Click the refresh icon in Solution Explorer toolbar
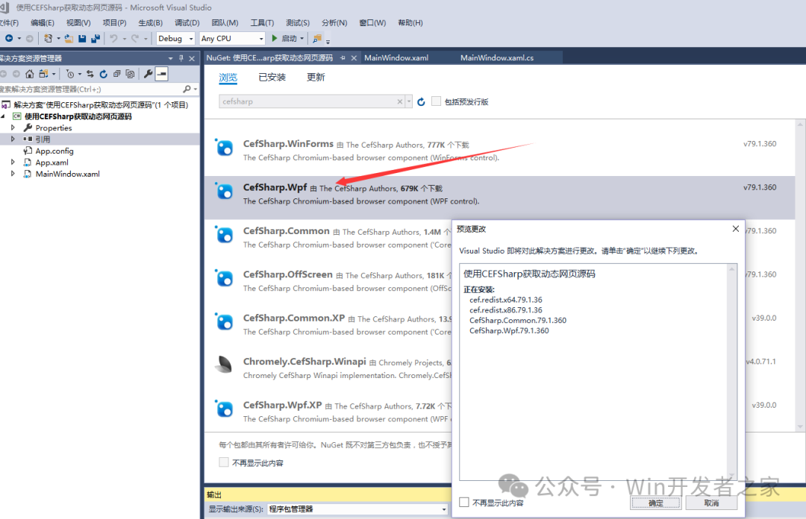The height and width of the screenshot is (519, 806). pyautogui.click(x=104, y=74)
